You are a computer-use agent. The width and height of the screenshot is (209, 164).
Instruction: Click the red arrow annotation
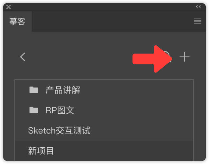point(152,59)
